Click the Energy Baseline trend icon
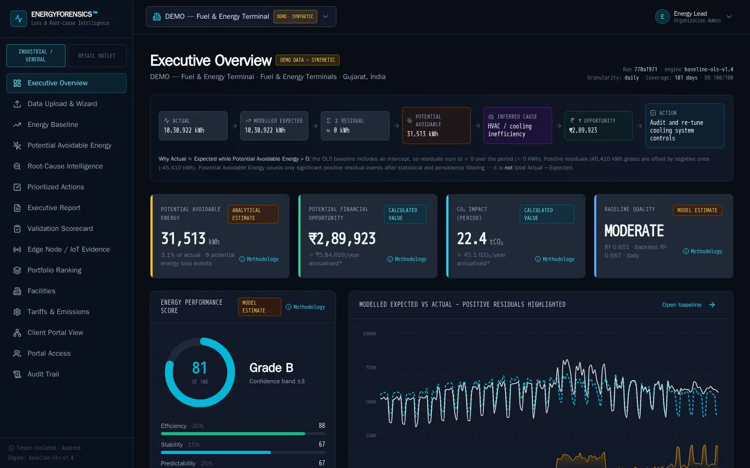750x468 pixels. coord(17,125)
